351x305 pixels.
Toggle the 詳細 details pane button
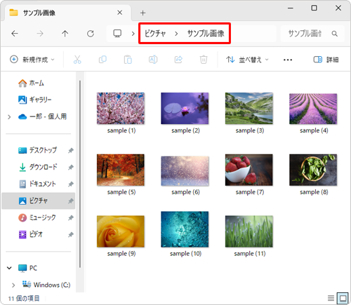point(326,60)
